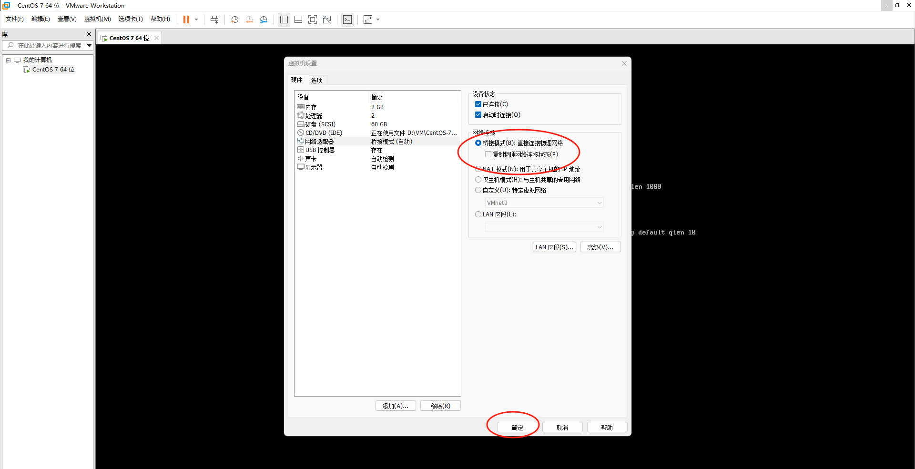Click the search magnifier icon in library
This screenshot has height=469, width=915.
[10, 45]
